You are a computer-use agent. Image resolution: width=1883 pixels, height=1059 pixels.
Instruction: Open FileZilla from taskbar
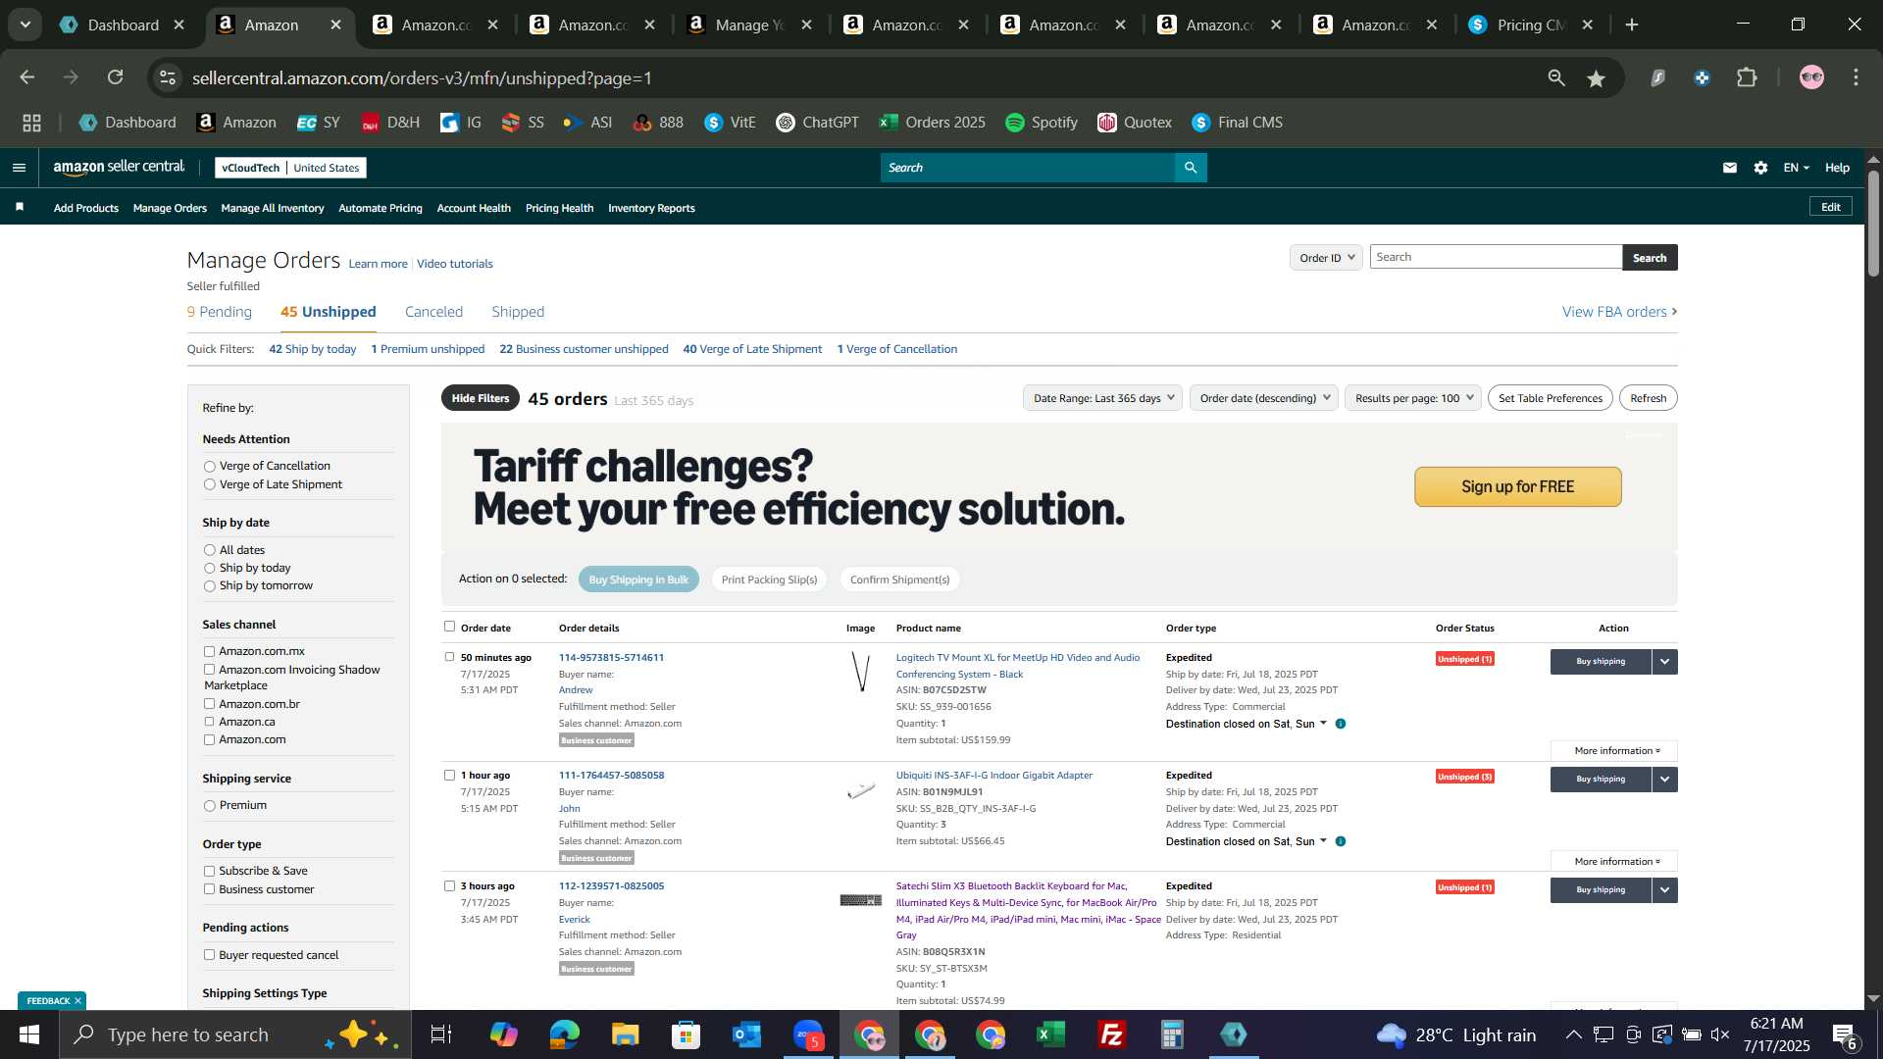click(x=1111, y=1034)
